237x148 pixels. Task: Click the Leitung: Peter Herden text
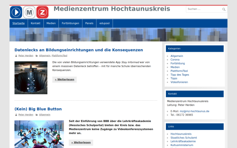[181, 105]
